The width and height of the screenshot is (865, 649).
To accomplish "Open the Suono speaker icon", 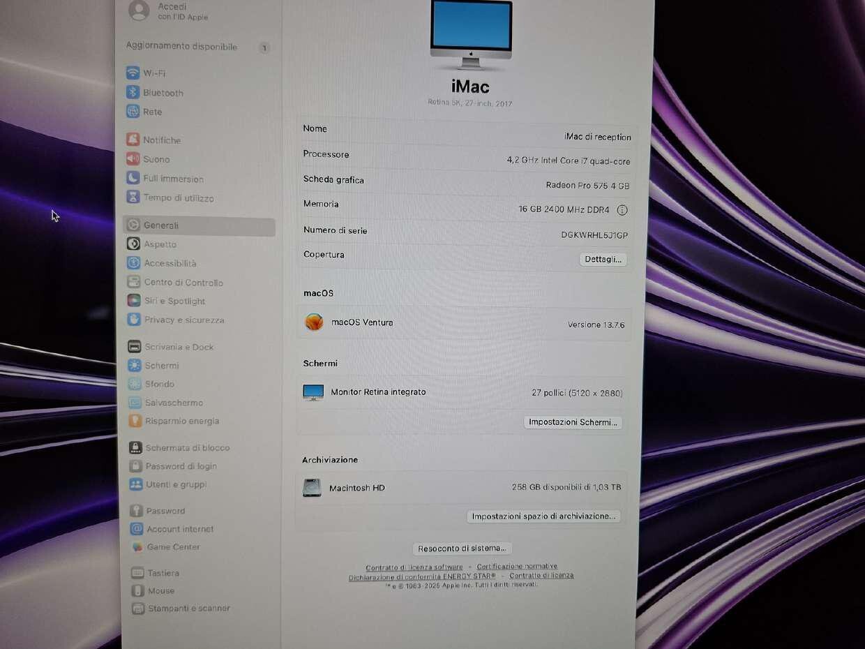I will [133, 159].
